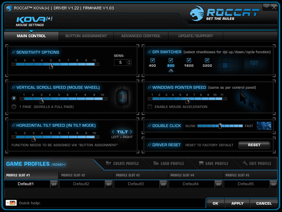Click the Windows pointer speed slider handle
Image resolution: width=282 pixels, height=212 pixels.
point(188,100)
